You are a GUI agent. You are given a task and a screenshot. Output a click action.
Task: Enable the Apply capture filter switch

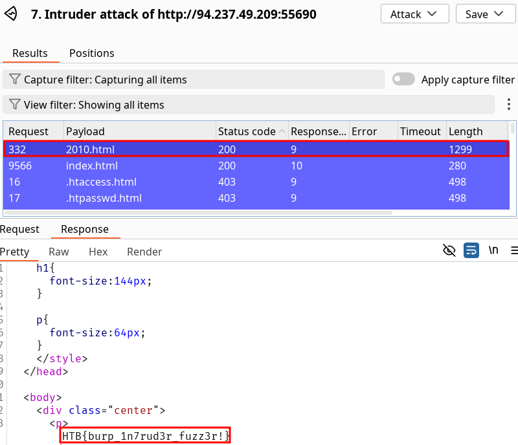pyautogui.click(x=404, y=80)
